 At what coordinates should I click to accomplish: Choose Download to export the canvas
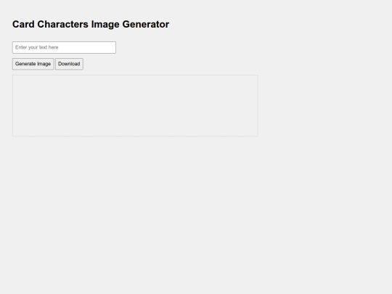69,64
